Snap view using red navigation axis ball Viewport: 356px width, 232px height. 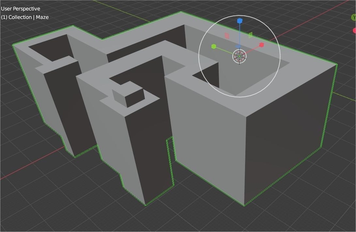pos(354,31)
